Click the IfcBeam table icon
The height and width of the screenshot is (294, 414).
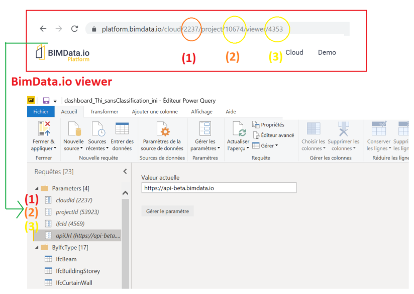[48, 259]
